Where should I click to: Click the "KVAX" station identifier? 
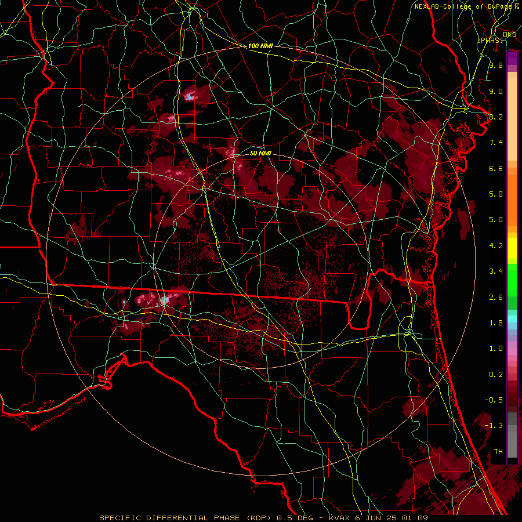pos(339,518)
